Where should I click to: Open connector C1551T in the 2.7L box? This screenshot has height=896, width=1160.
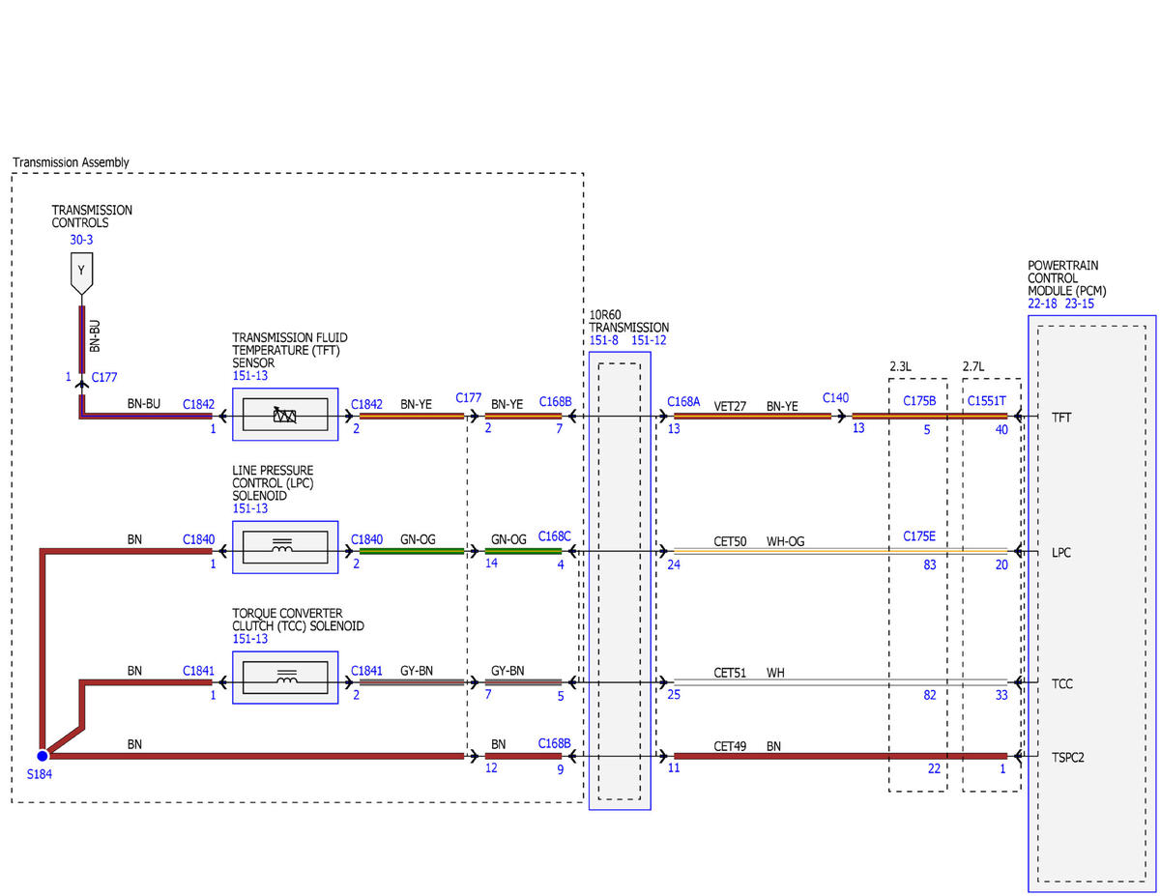click(x=987, y=401)
